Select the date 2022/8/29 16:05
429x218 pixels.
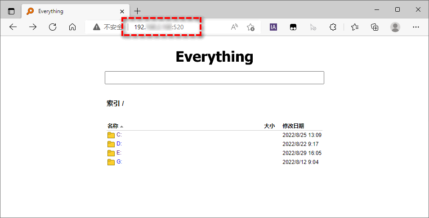(302, 153)
